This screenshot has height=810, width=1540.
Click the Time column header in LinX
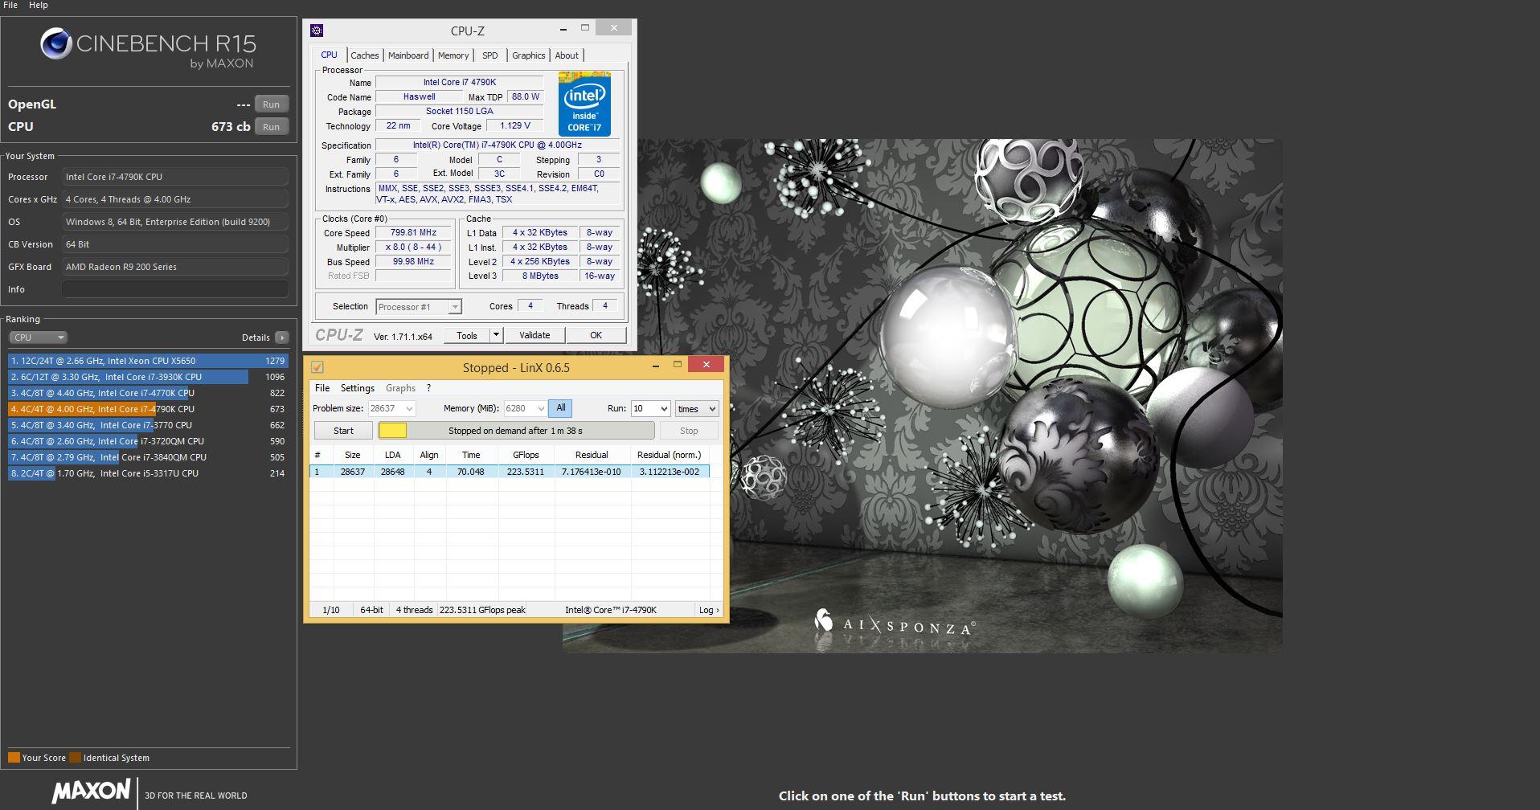click(471, 455)
